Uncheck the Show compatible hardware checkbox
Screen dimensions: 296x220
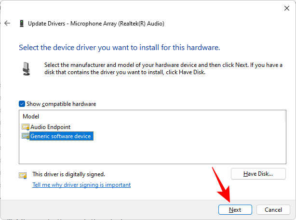coord(22,104)
